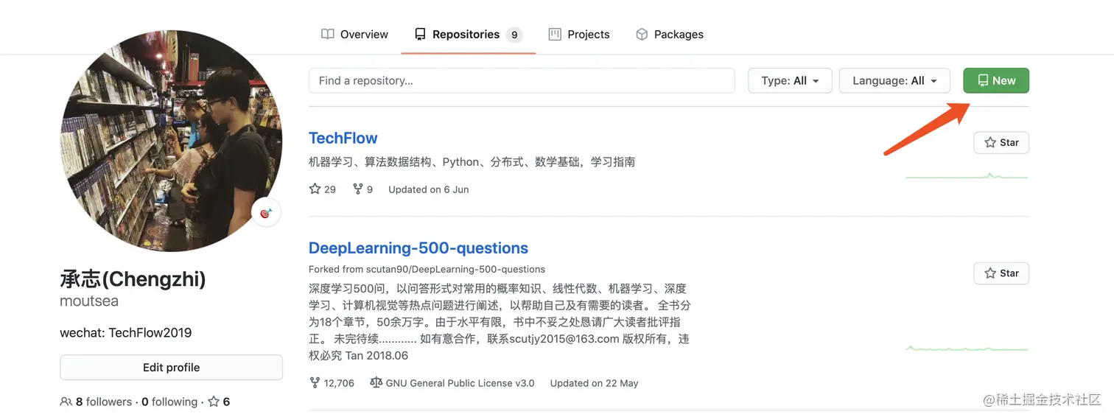View the 9 forks of TechFlow
1114x420 pixels.
[362, 189]
